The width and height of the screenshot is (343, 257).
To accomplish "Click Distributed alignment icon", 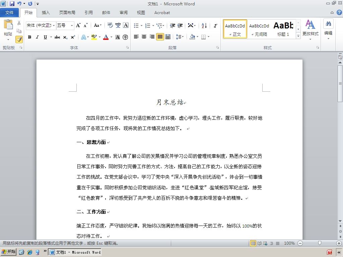I will click(x=168, y=37).
